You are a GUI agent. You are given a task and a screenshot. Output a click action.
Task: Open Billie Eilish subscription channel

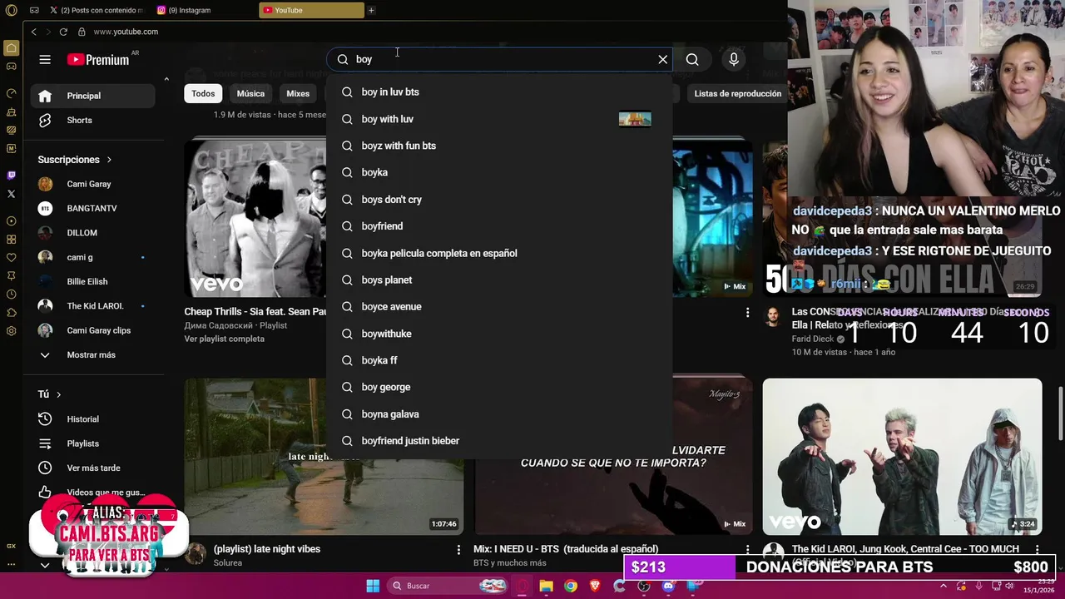[92, 281]
